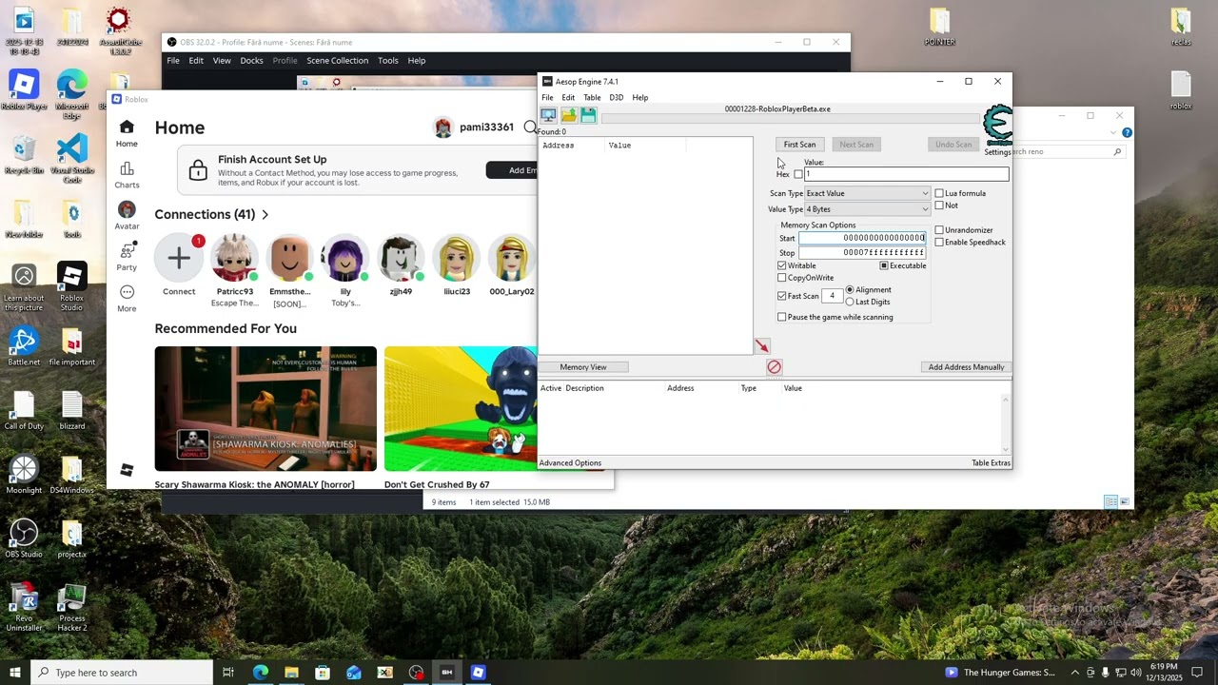Open D3D menu in Aesop Engine
Image resolution: width=1218 pixels, height=685 pixels.
tap(616, 97)
